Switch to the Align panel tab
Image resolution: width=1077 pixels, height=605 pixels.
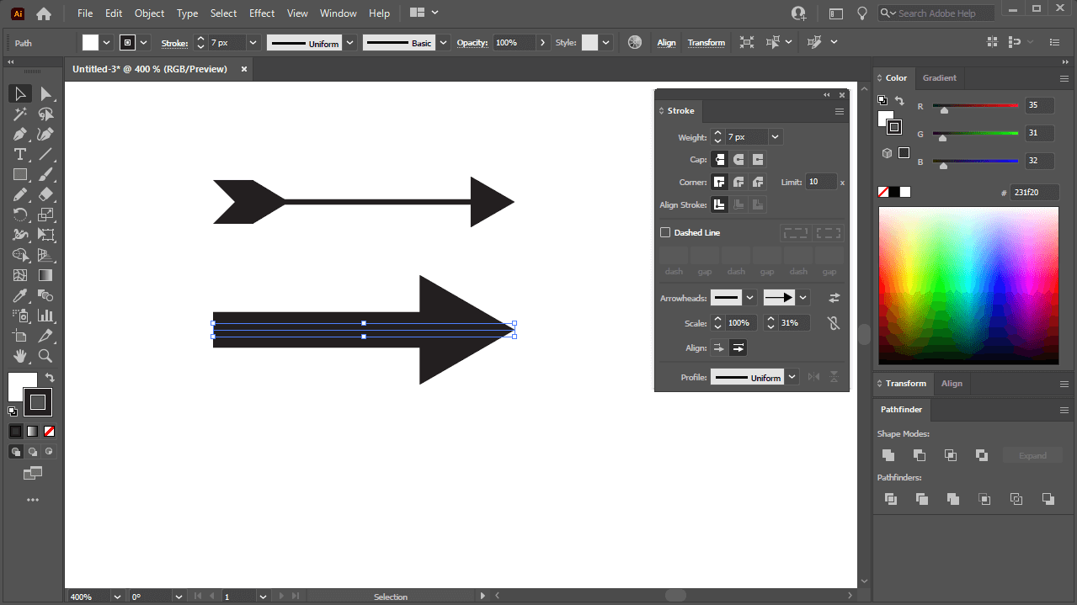[952, 384]
